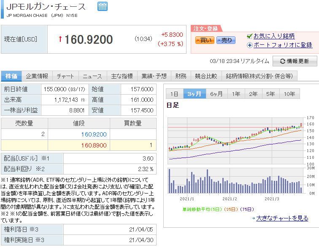This screenshot has height=248, width=319.
Task: Open the ポートフォリオに登録 link
Action: tap(283, 45)
